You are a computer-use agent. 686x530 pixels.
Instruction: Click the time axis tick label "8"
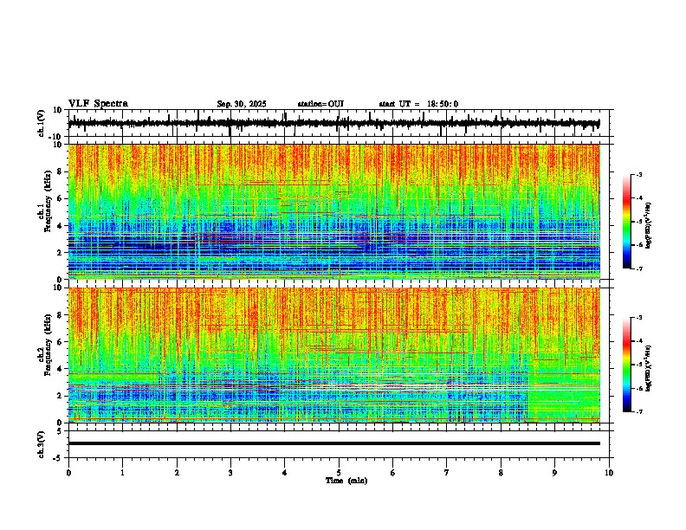(x=501, y=473)
